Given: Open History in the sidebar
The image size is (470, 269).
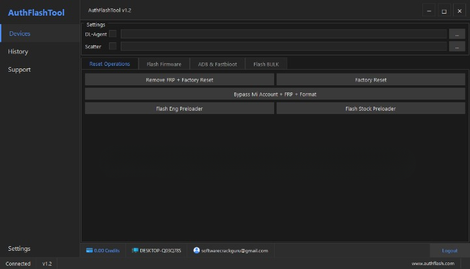Looking at the screenshot, I should 18,51.
